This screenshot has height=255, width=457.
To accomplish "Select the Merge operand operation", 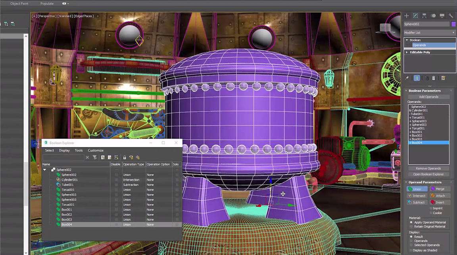I will pyautogui.click(x=440, y=189).
